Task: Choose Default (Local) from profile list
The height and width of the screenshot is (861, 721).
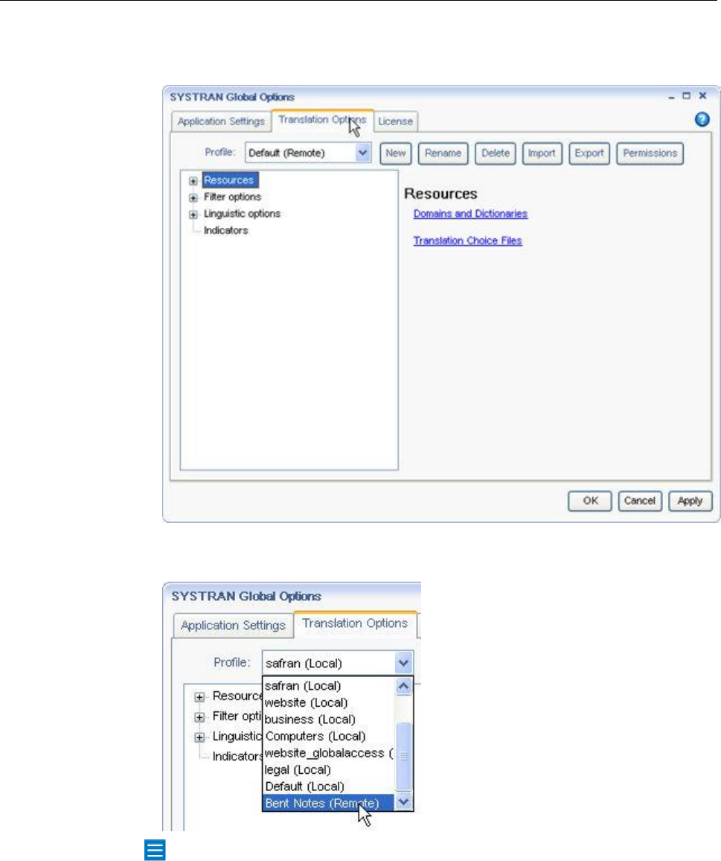Action: (328, 787)
